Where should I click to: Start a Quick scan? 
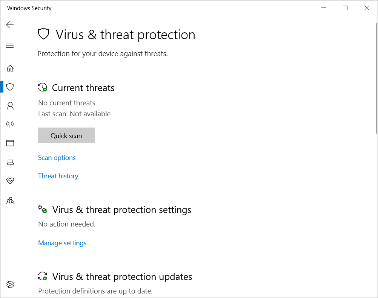66,135
